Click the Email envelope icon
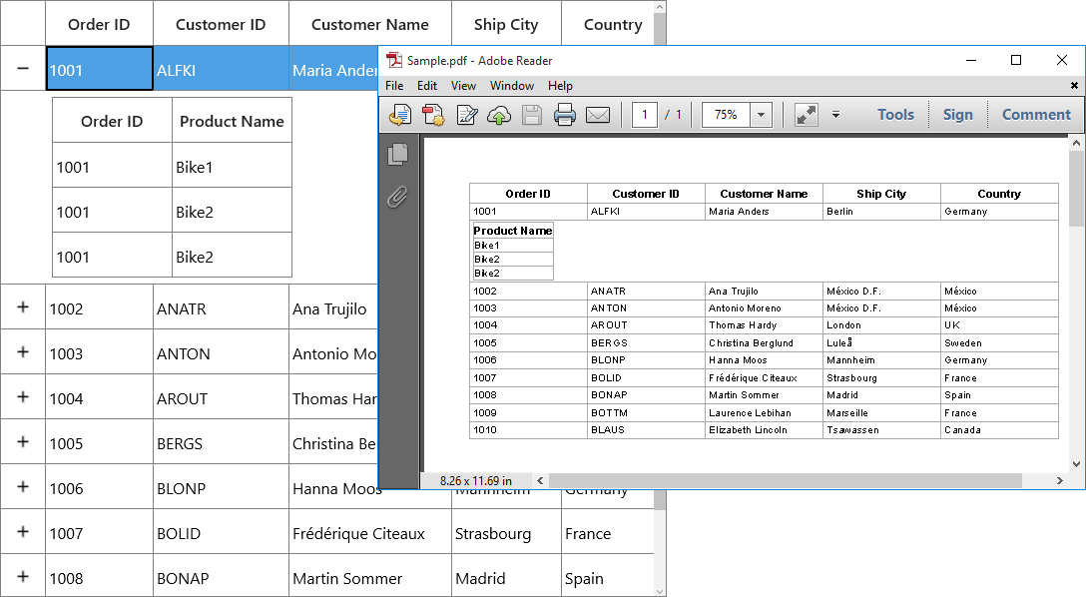Image resolution: width=1086 pixels, height=597 pixels. pyautogui.click(x=598, y=114)
